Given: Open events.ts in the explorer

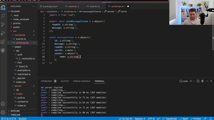Looking at the screenshot, I should tap(21, 39).
